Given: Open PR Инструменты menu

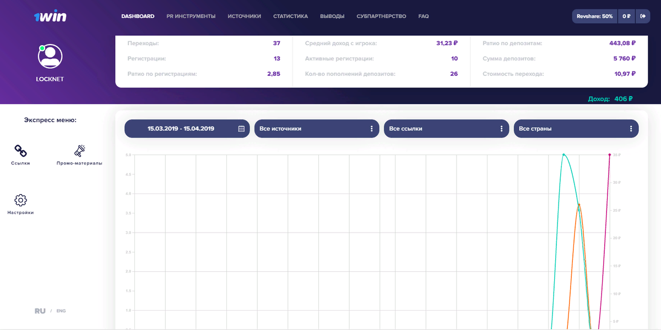Looking at the screenshot, I should (x=191, y=16).
